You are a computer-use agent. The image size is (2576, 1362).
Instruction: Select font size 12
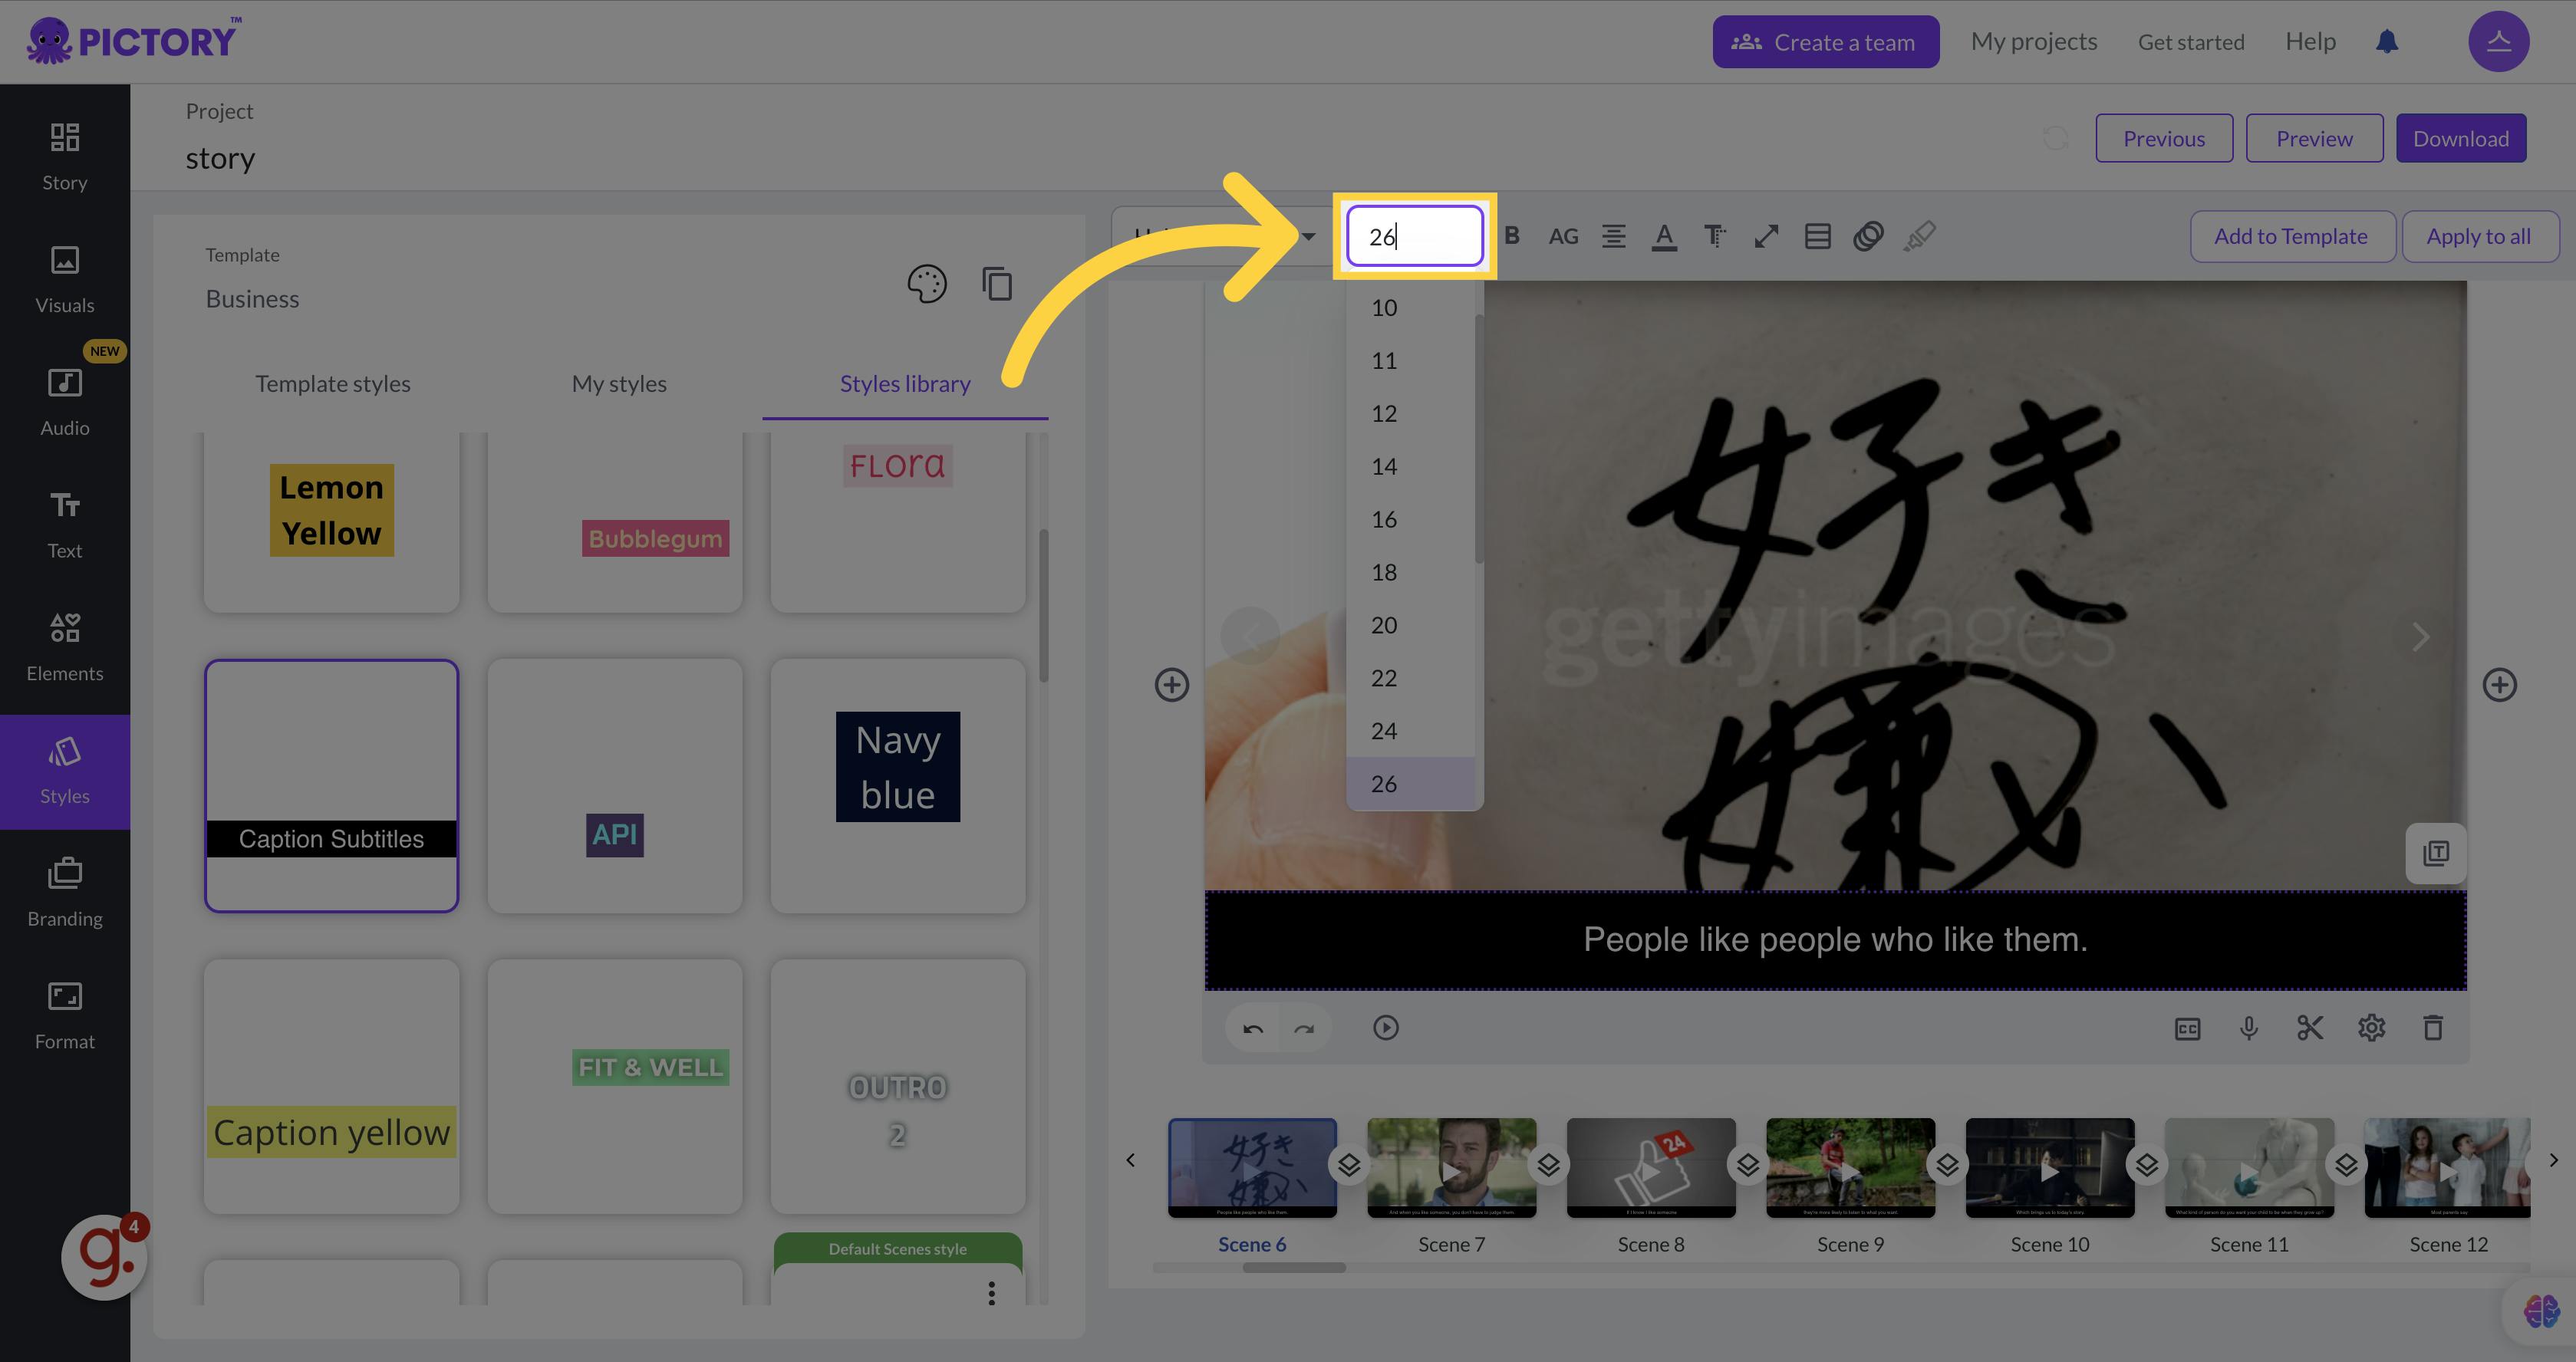[1410, 414]
